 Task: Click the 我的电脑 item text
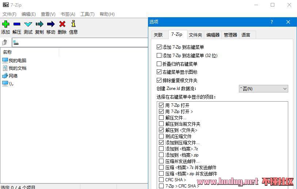tap(18, 60)
